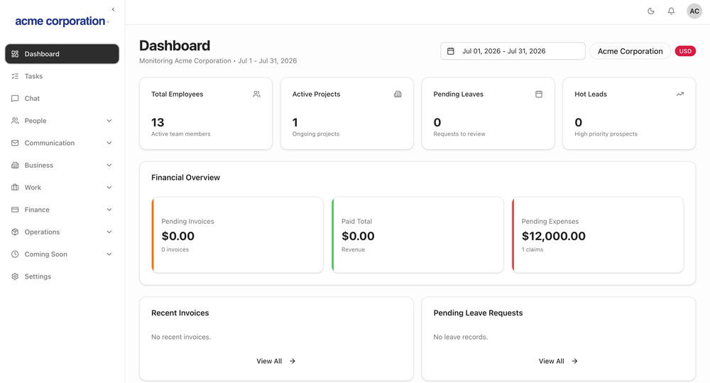Click the Work briefcase icon in the sidebar
This screenshot has height=383, width=710.
coord(15,187)
